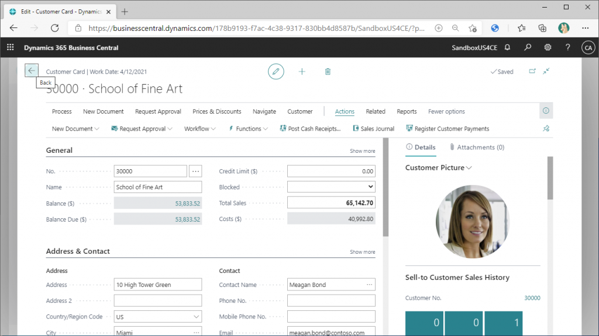Viewport: 599px width, 336px height.
Task: Open No. field lookup ellipsis
Action: coord(195,171)
